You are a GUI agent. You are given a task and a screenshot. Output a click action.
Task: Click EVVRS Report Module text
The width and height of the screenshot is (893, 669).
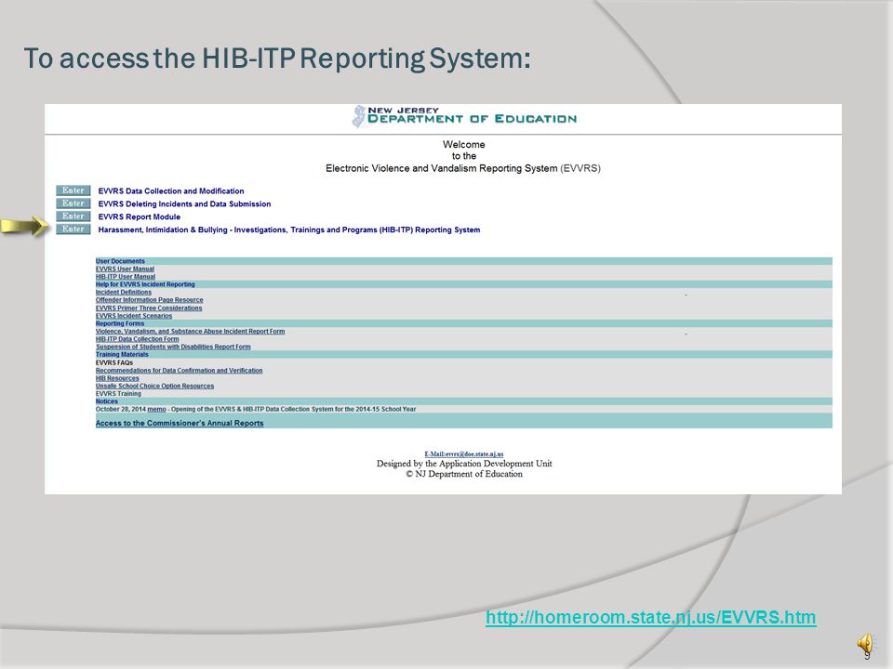139,216
